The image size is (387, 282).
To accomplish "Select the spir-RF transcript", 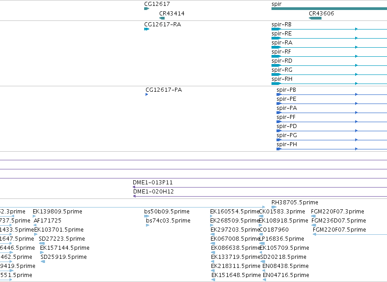I will coord(329,56).
